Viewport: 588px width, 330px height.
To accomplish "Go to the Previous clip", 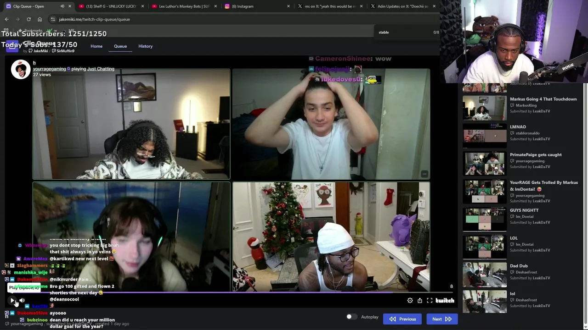I will 402,319.
